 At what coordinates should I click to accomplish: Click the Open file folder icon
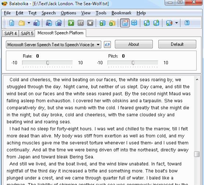pos(22,23)
